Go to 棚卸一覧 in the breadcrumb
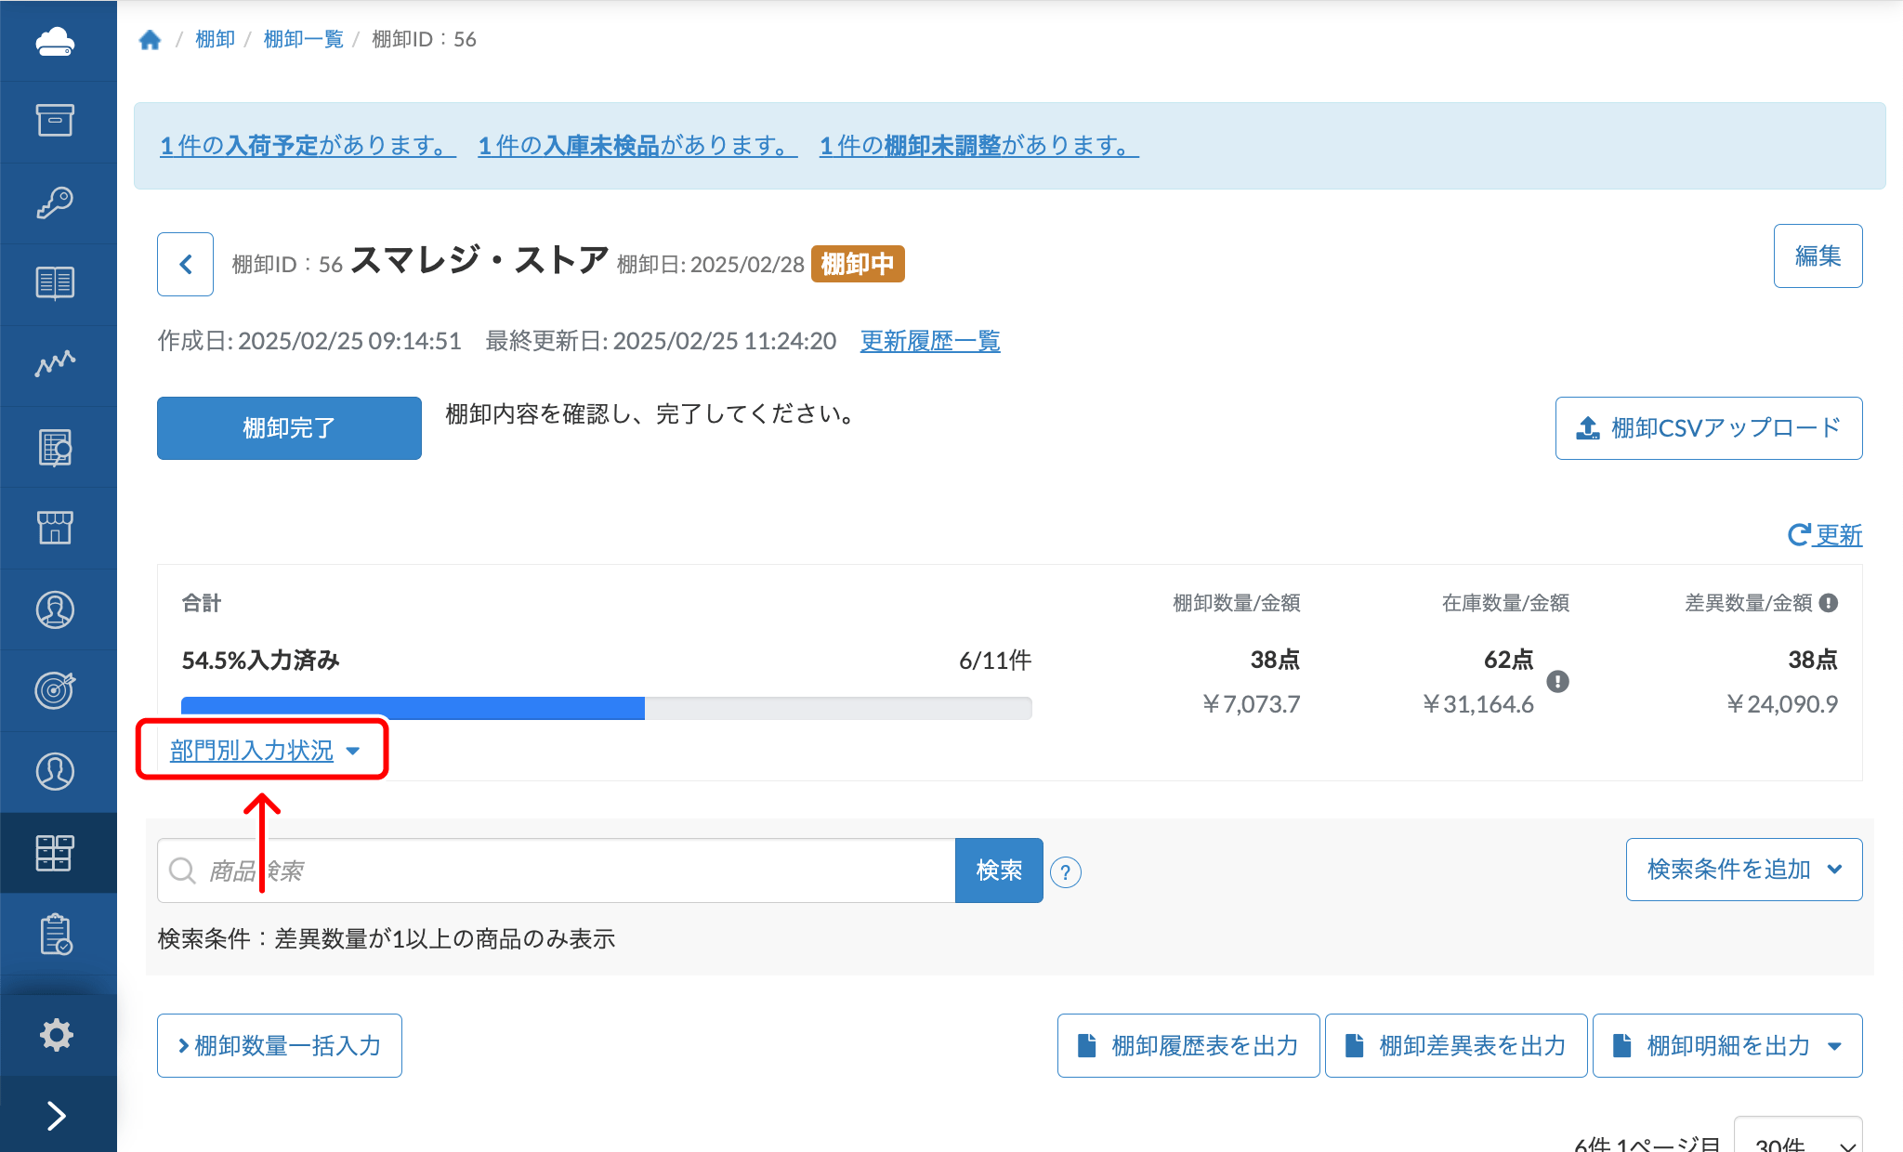This screenshot has height=1152, width=1903. click(303, 39)
